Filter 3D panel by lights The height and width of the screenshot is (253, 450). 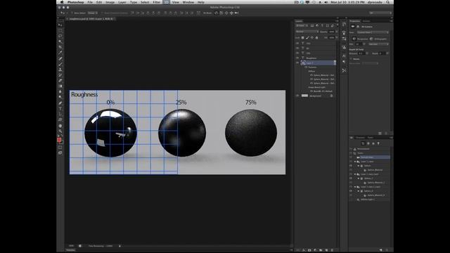(378, 143)
